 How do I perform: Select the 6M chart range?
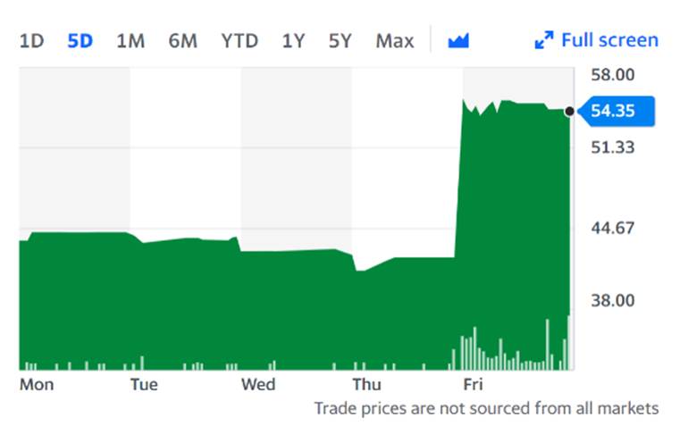pos(183,41)
